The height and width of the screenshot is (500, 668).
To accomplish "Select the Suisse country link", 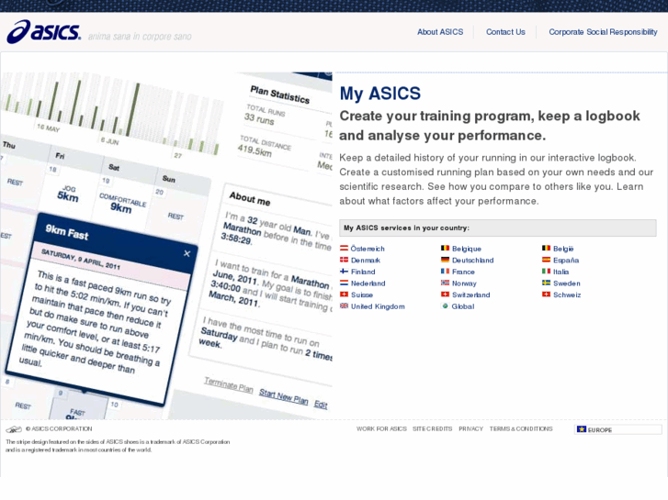I will pos(362,294).
